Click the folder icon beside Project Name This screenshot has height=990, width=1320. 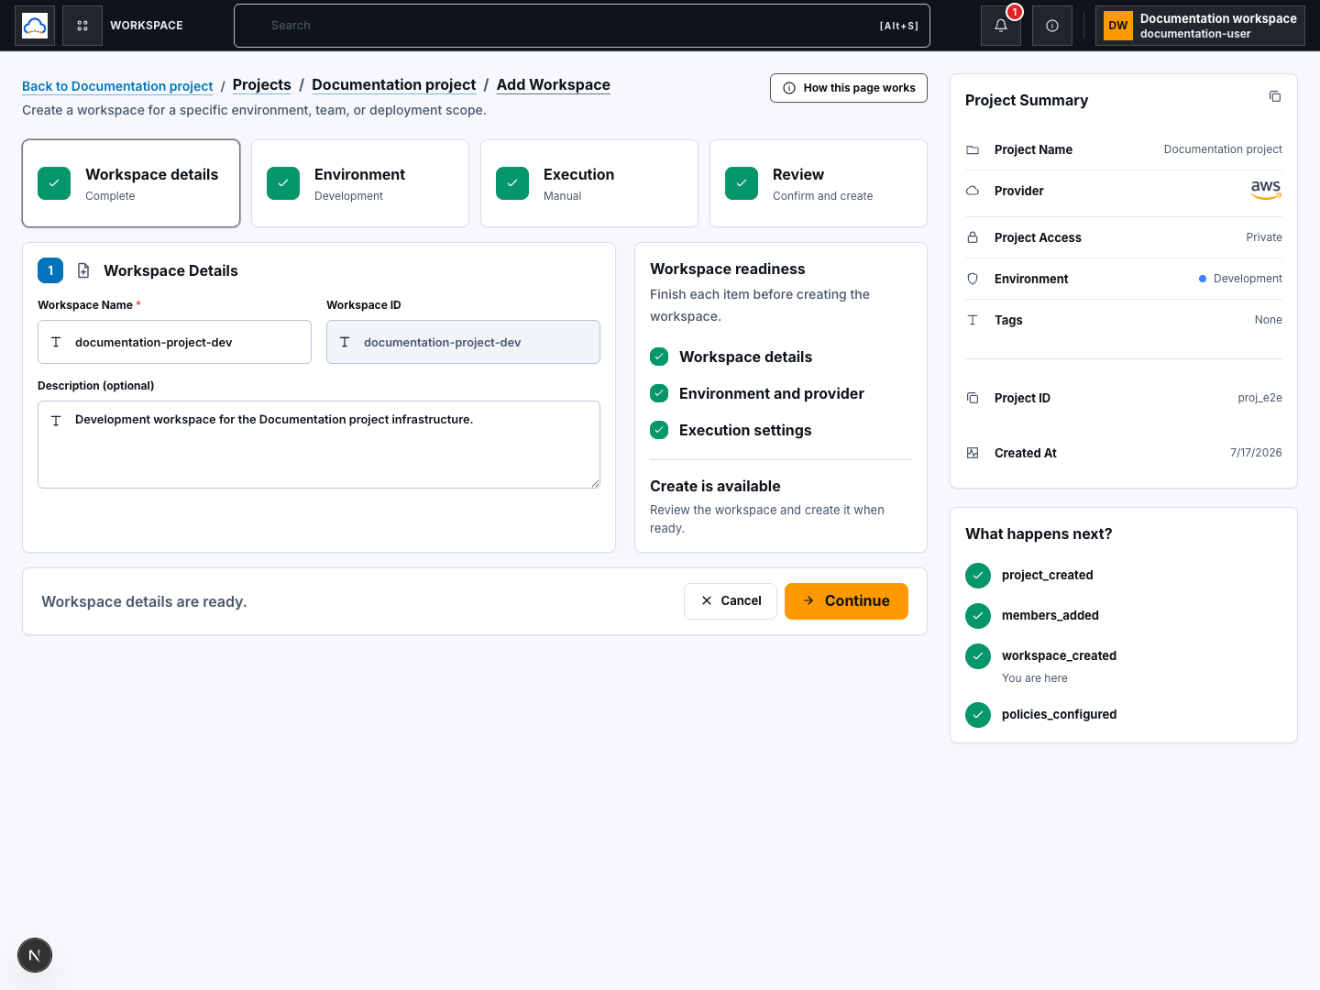pyautogui.click(x=973, y=149)
